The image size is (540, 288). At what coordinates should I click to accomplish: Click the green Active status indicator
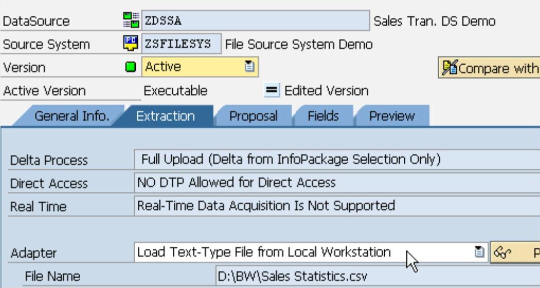pos(131,67)
